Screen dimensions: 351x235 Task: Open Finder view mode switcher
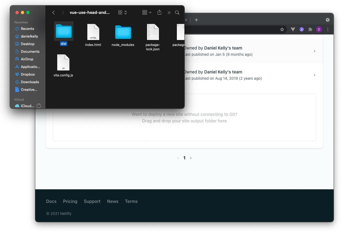tap(123, 13)
